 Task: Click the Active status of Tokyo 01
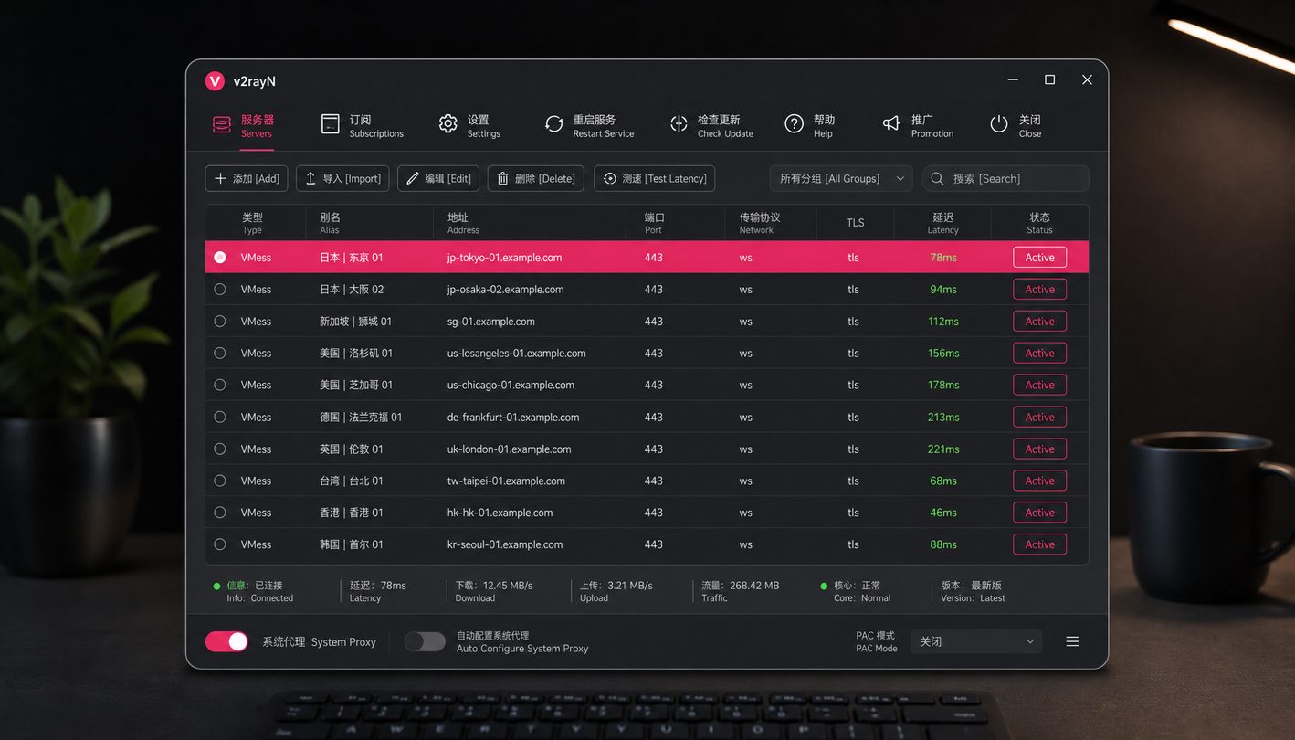tap(1039, 258)
